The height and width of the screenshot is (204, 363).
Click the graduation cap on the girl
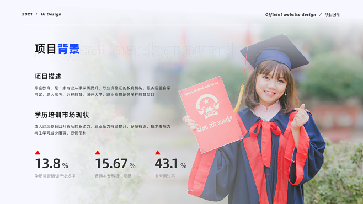coord(275,52)
